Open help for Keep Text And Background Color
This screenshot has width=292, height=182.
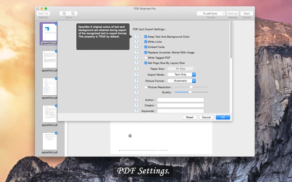click(136, 36)
